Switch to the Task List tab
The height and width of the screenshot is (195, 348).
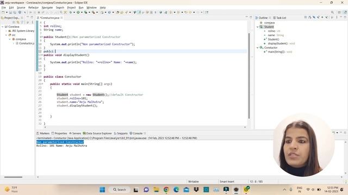279,17
